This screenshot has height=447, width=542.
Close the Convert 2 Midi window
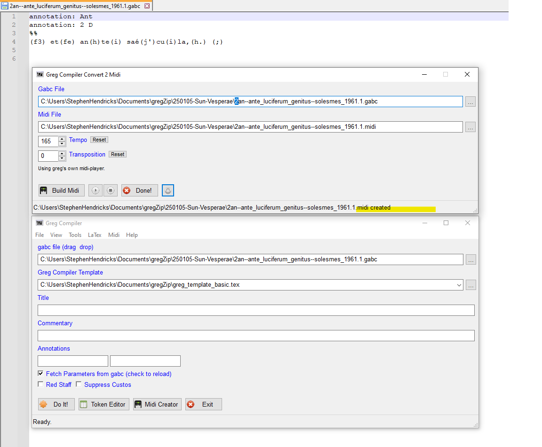pyautogui.click(x=467, y=74)
